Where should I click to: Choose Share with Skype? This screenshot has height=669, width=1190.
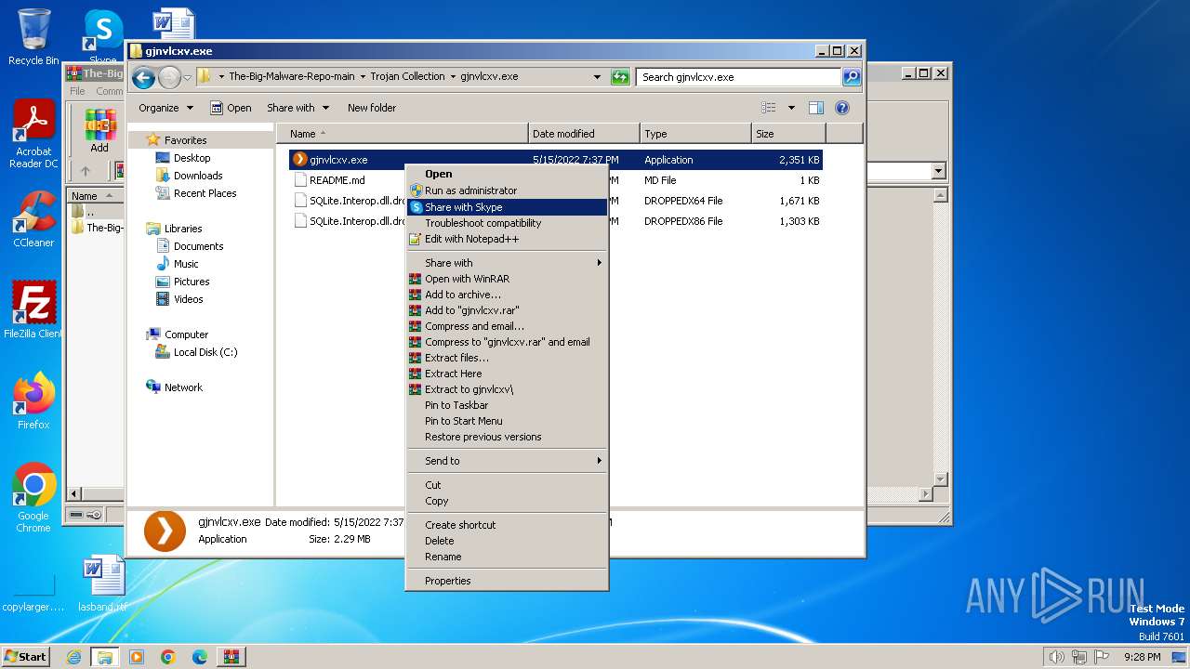pyautogui.click(x=507, y=207)
